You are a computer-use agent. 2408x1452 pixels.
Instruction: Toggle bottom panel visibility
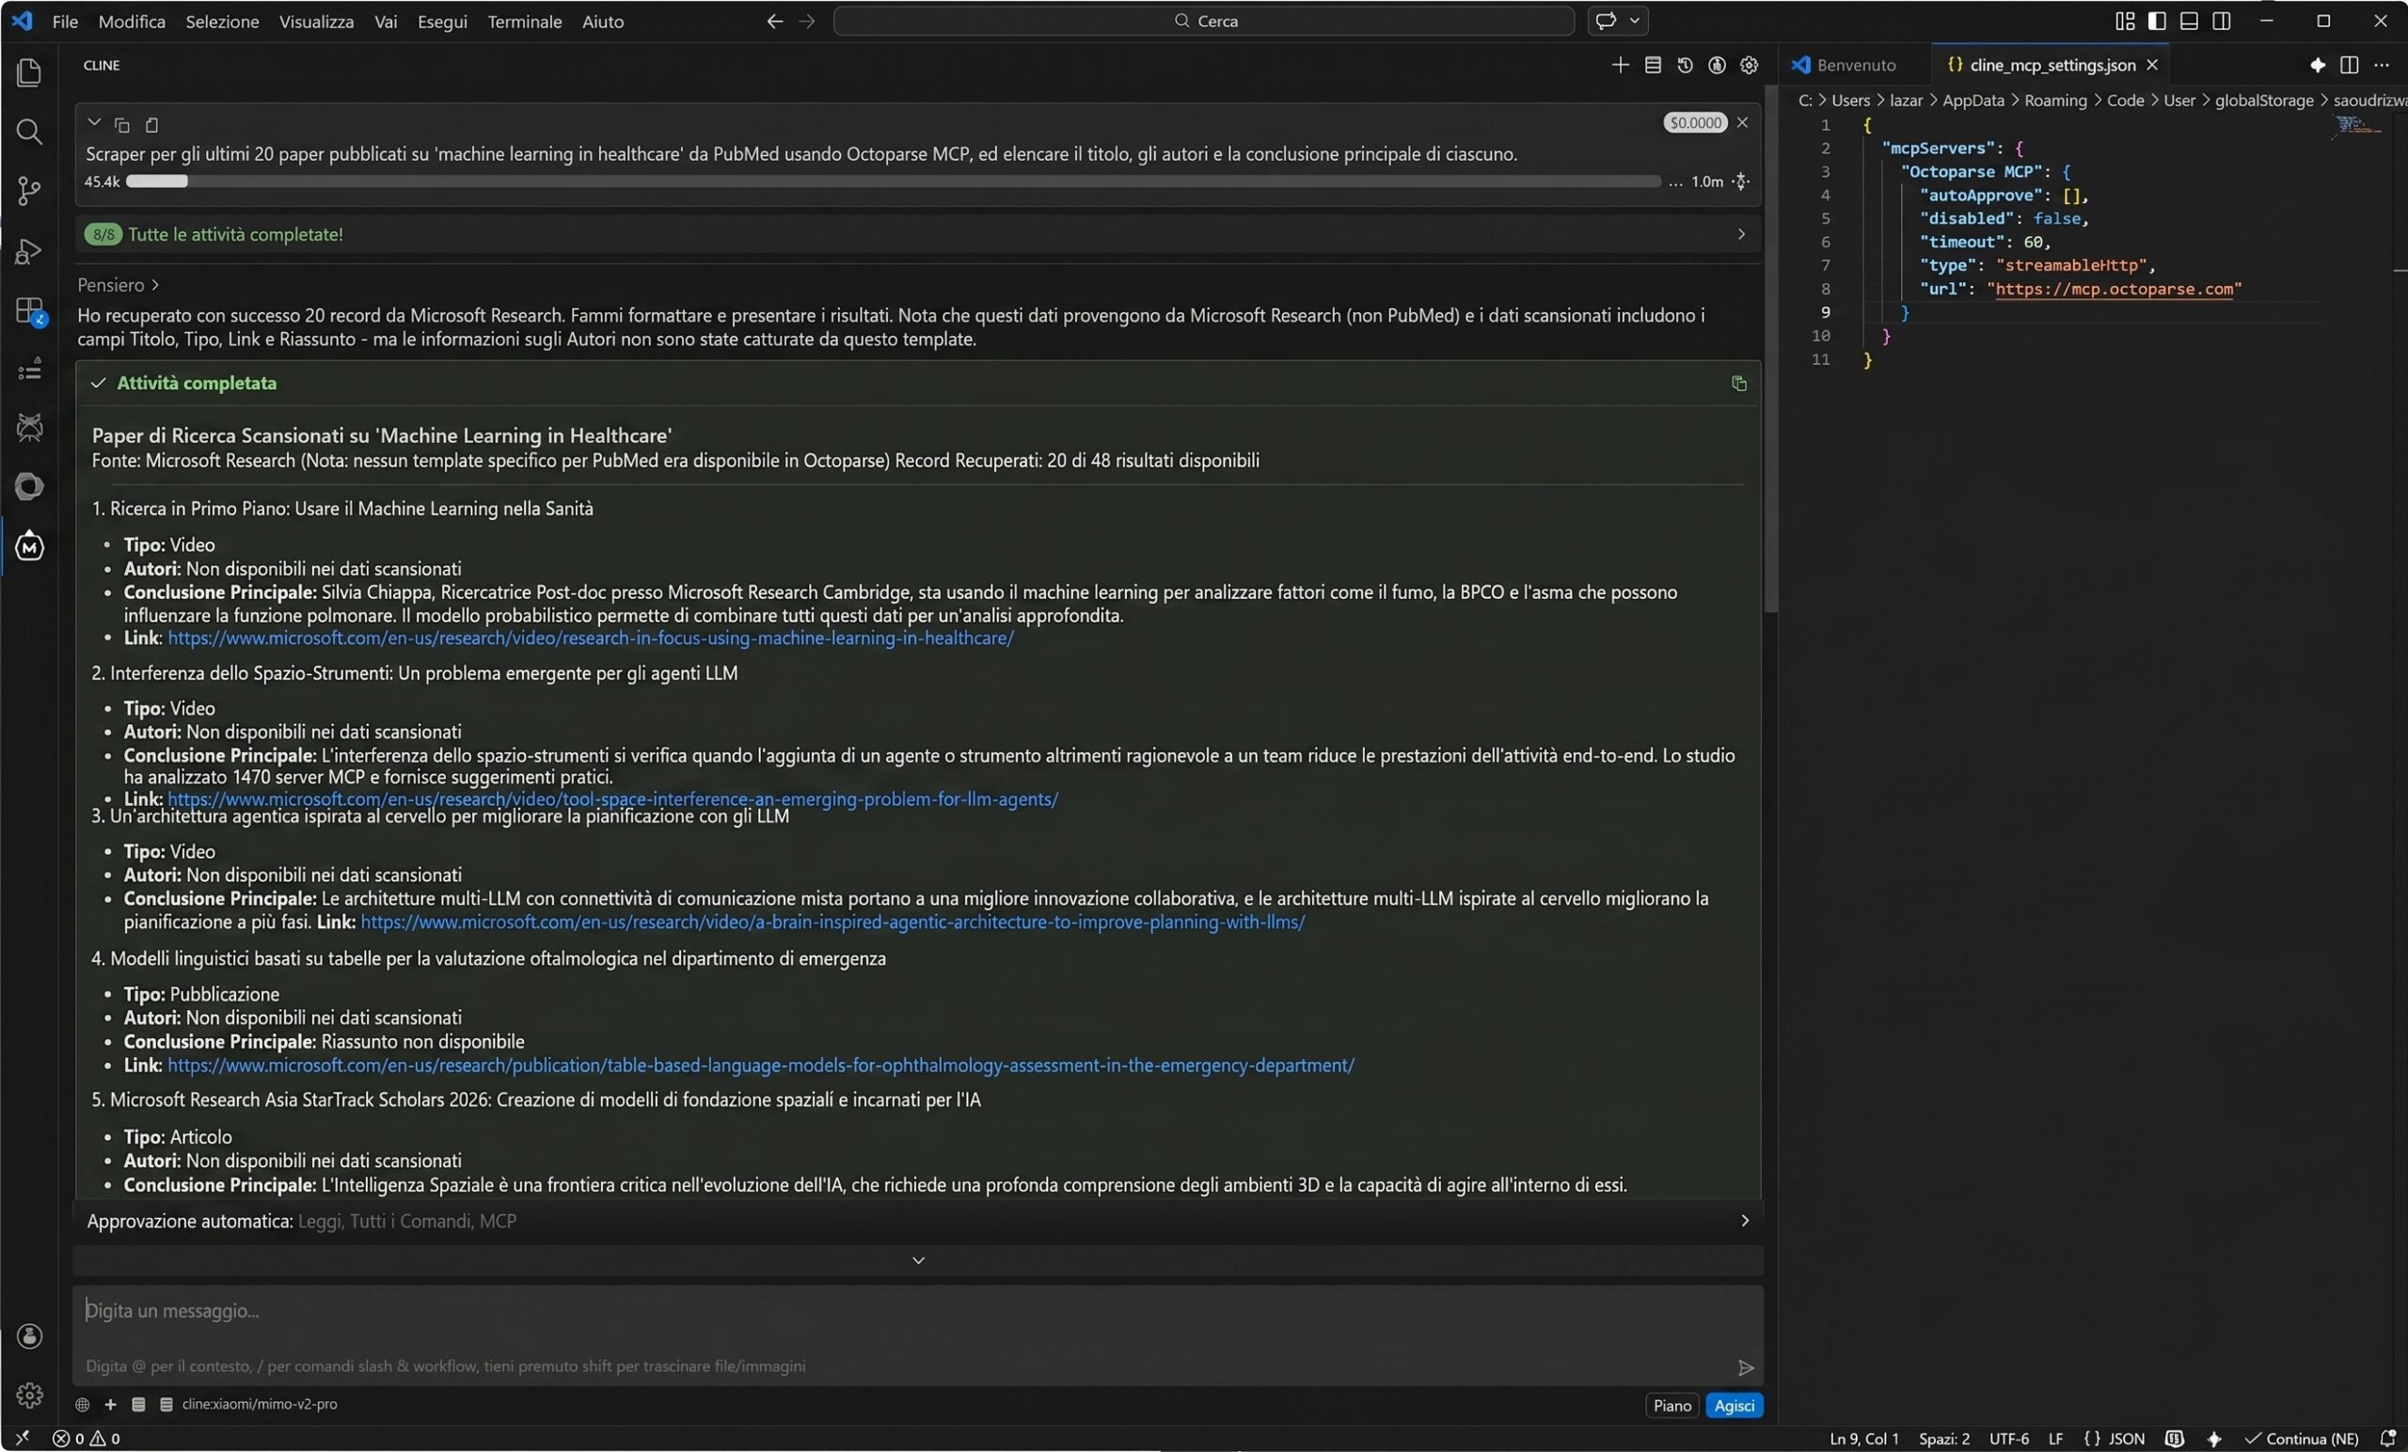[2189, 22]
